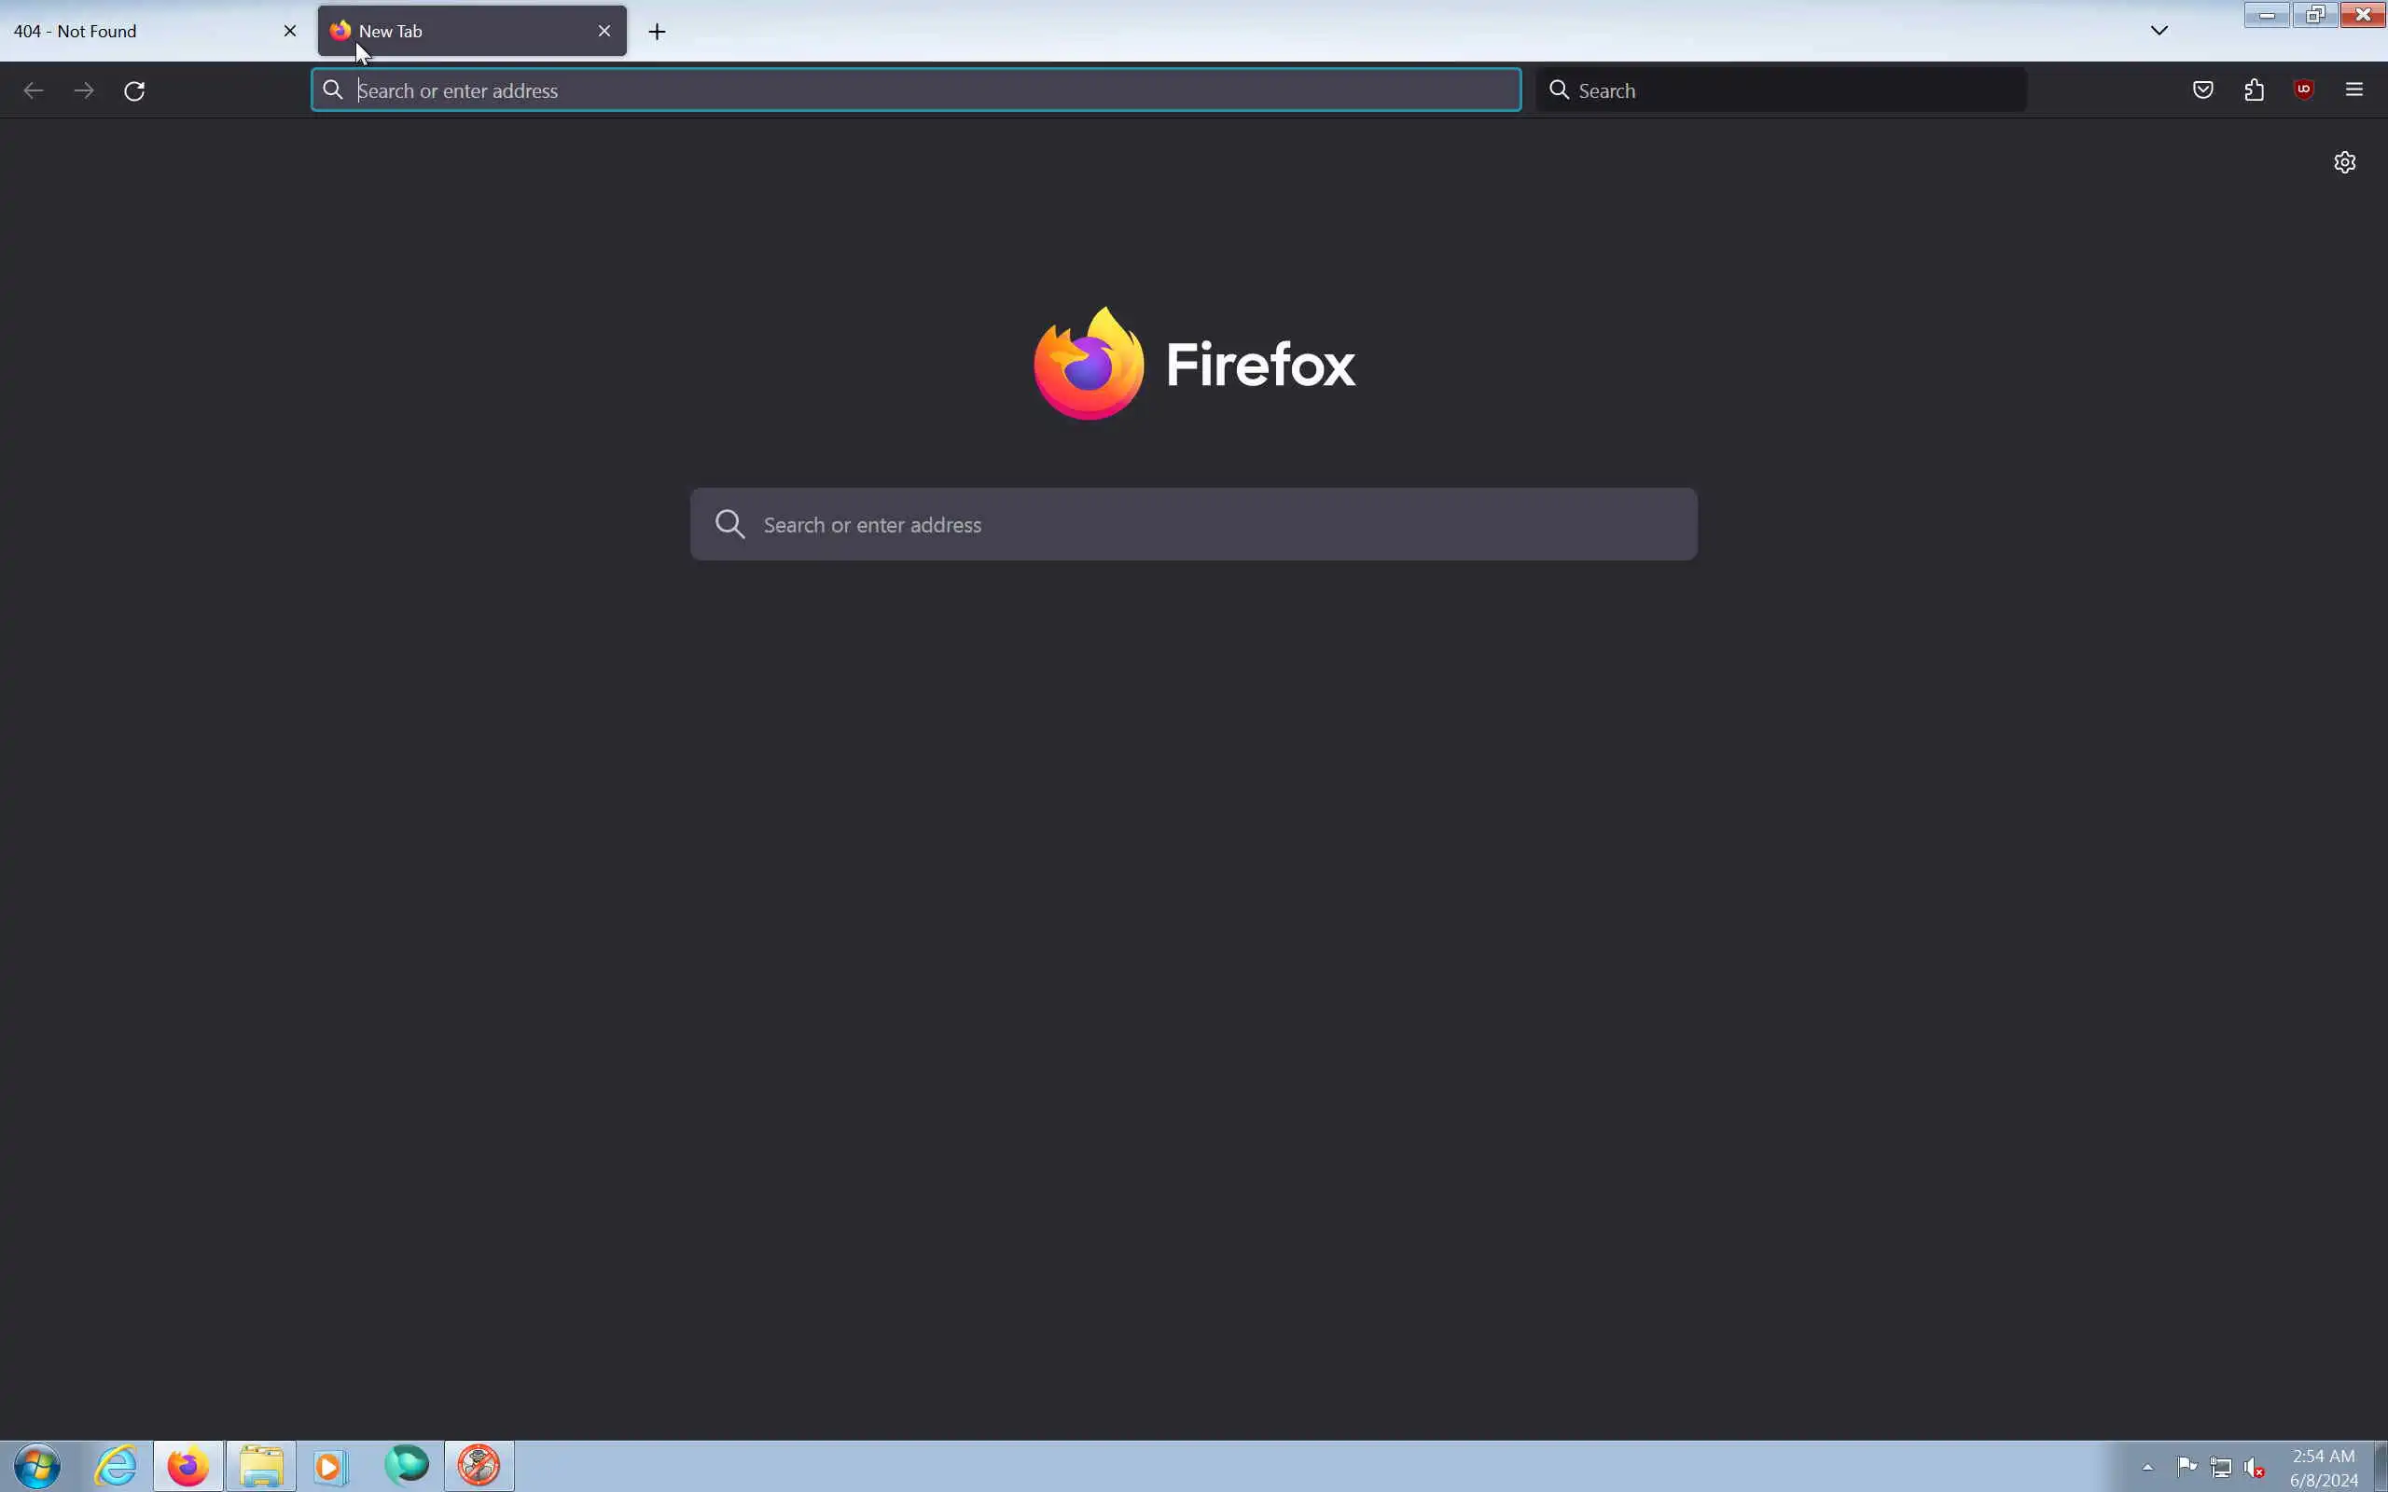Select the New Tab tab
The width and height of the screenshot is (2388, 1492).
pyautogui.click(x=454, y=32)
